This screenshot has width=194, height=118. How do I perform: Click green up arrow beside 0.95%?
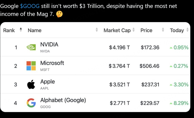[171, 48]
